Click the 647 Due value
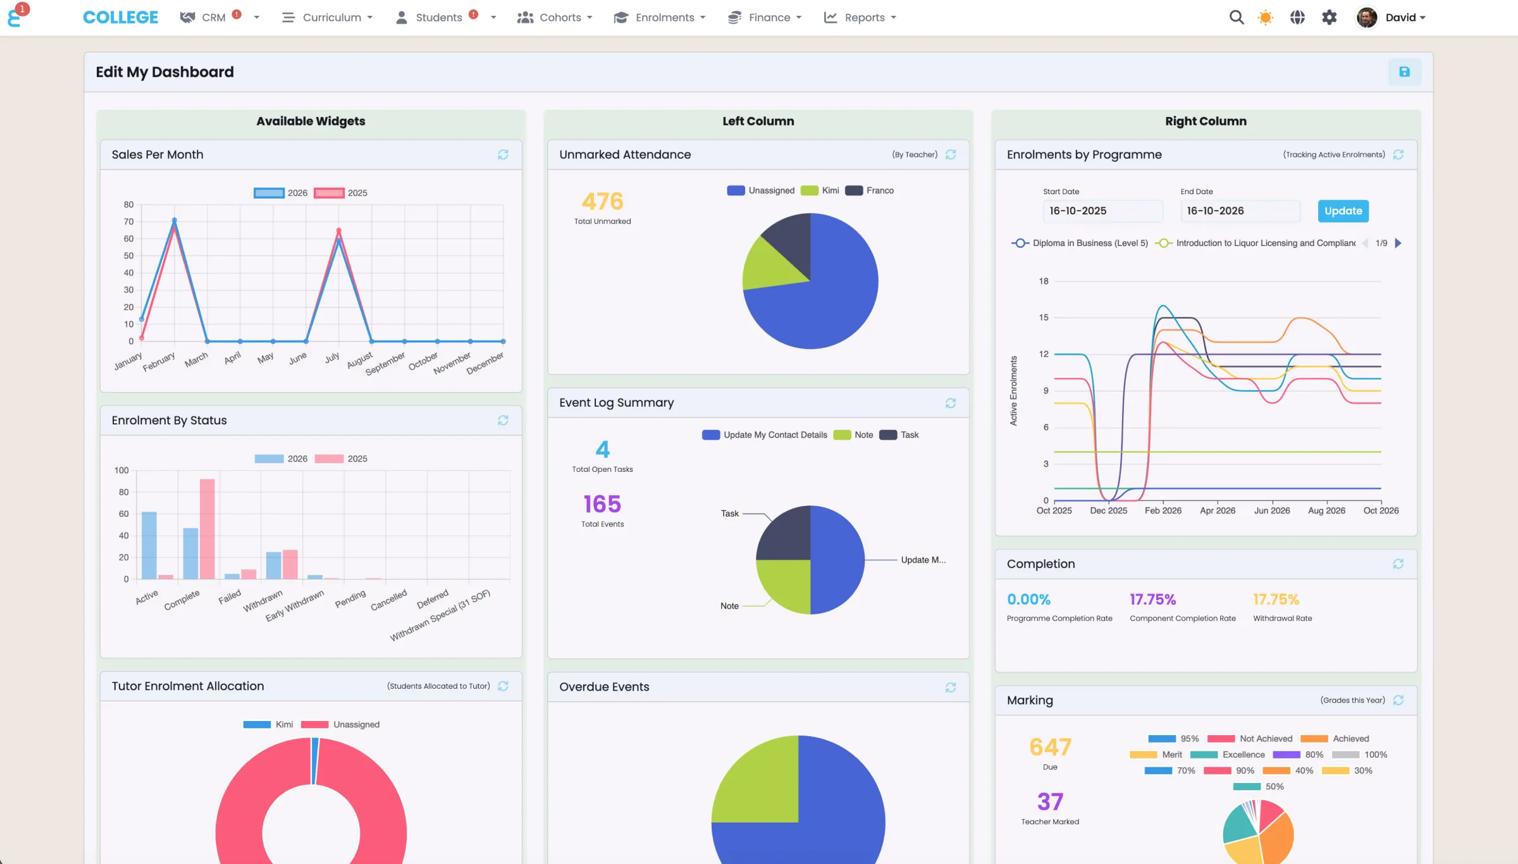The width and height of the screenshot is (1518, 864). tap(1050, 747)
